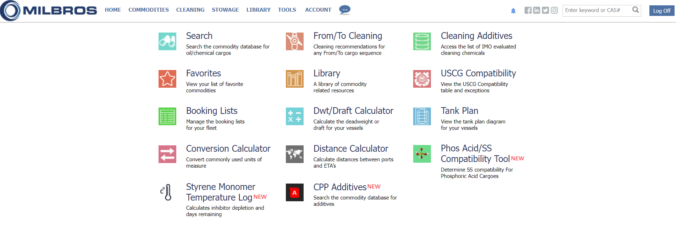Click the Milbros logo
This screenshot has height=226, width=676.
49,11
